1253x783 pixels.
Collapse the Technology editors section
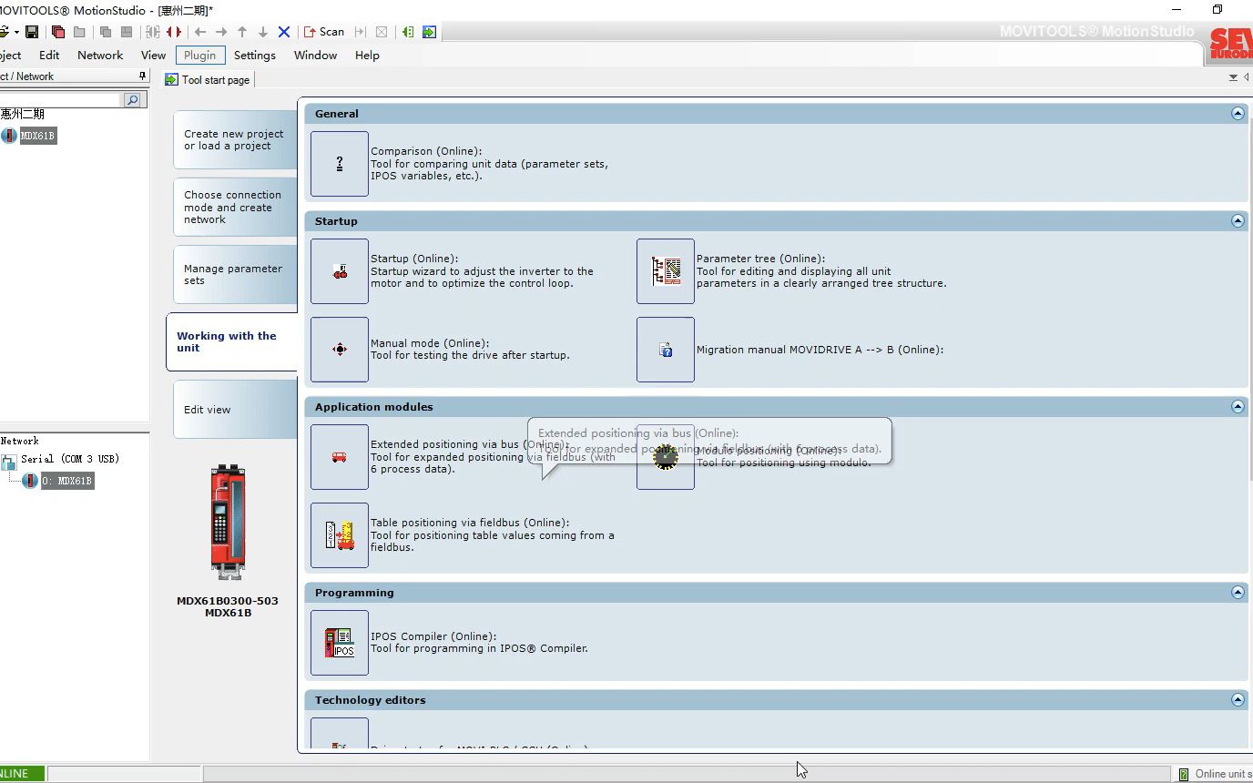[x=1238, y=700]
